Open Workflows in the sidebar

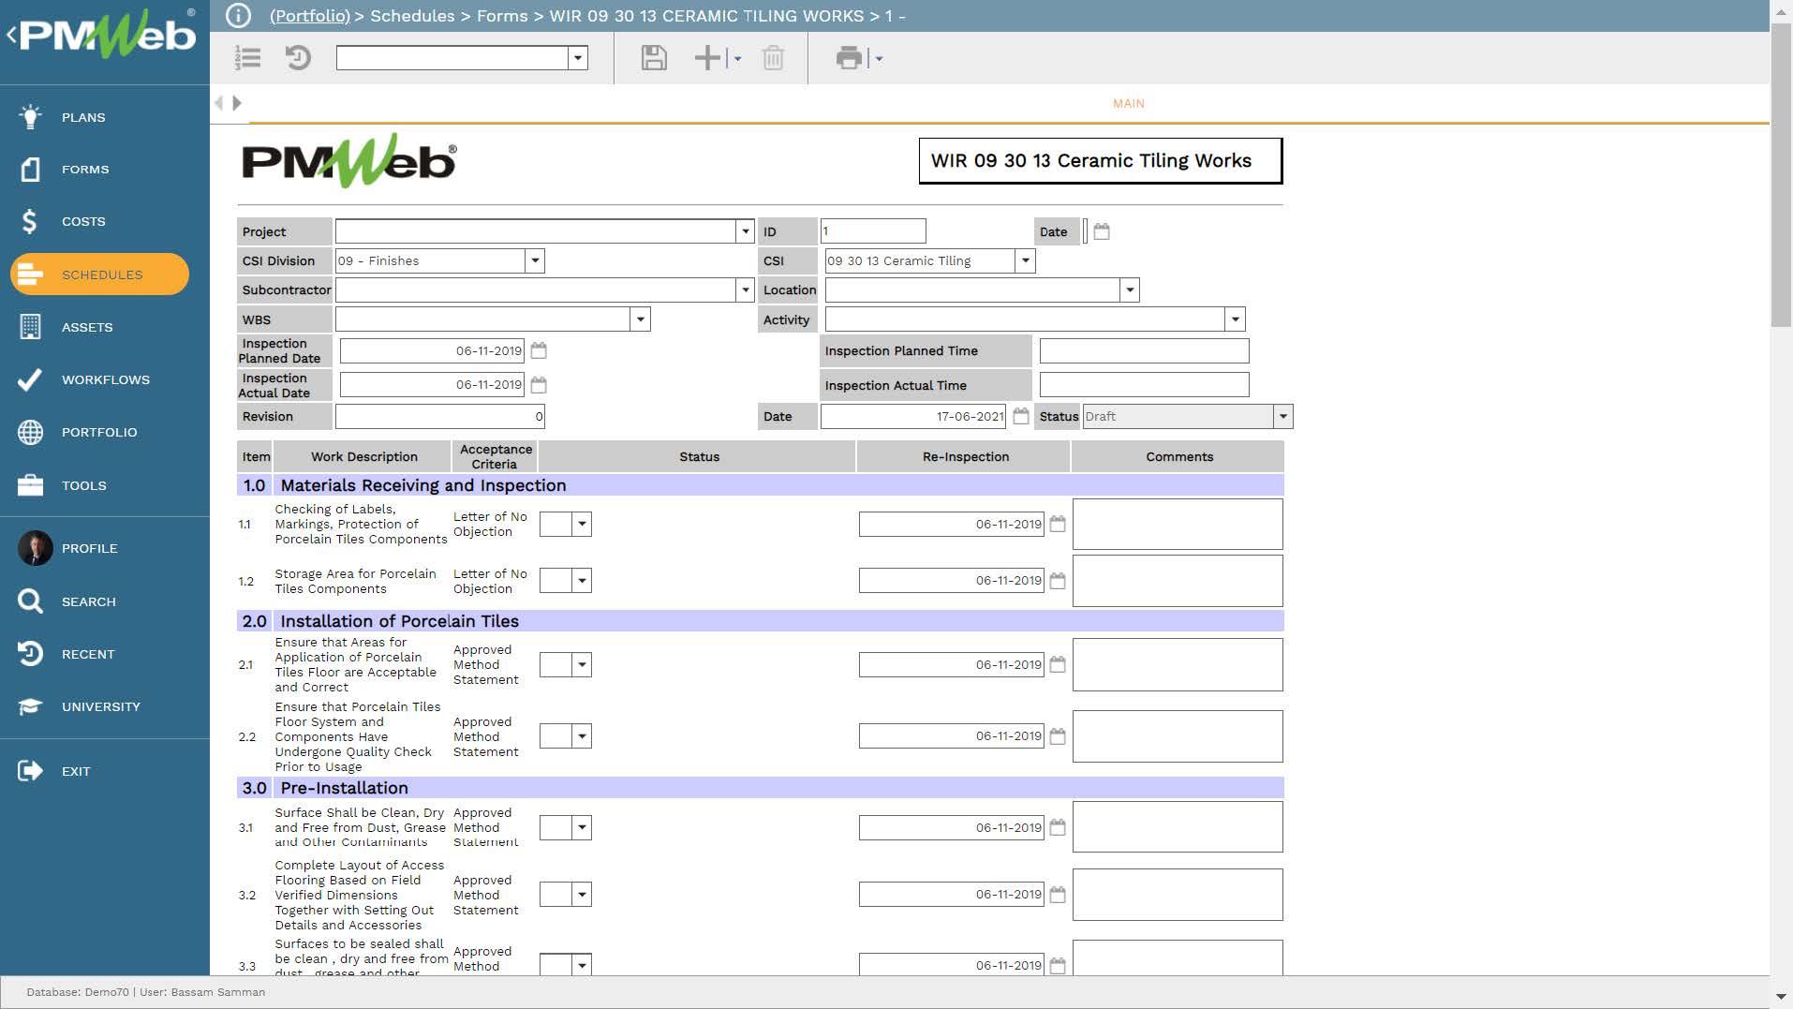pos(105,379)
